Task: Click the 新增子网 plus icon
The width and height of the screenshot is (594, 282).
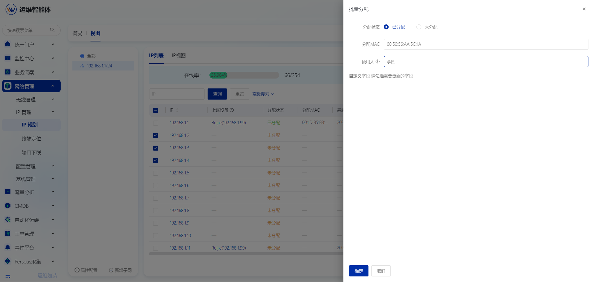Action: (x=111, y=270)
